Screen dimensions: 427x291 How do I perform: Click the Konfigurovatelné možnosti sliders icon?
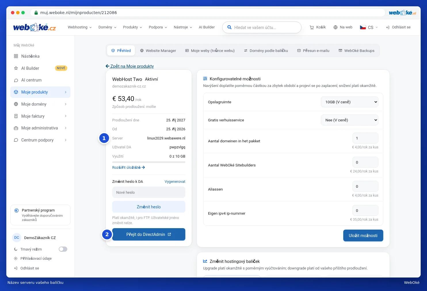pos(205,79)
